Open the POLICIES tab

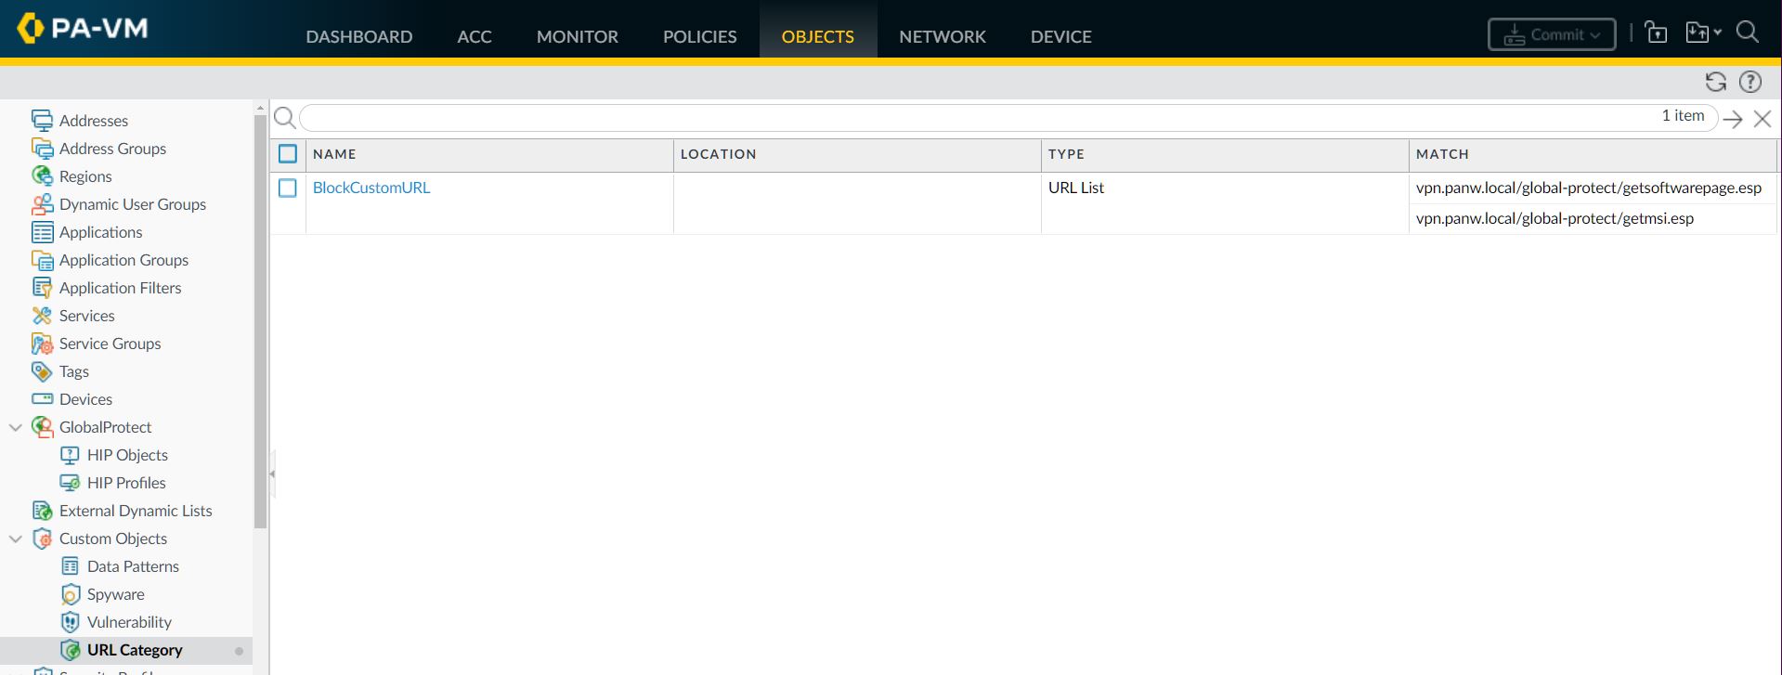(700, 36)
